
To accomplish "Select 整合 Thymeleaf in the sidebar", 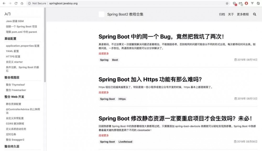I will pos(15,85).
